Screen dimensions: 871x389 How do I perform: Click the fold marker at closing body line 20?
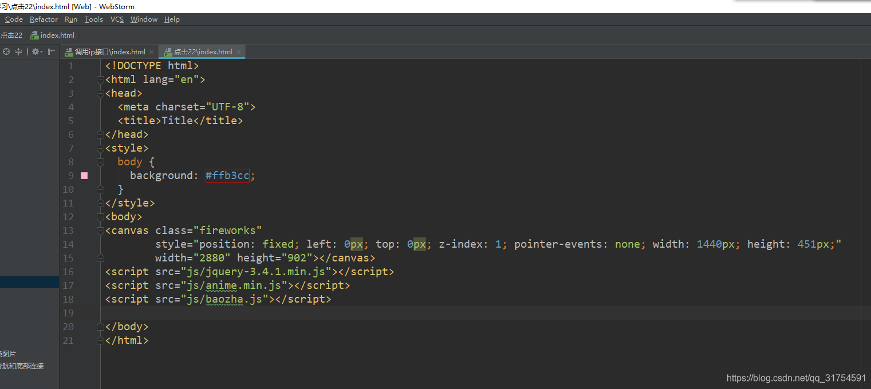100,327
